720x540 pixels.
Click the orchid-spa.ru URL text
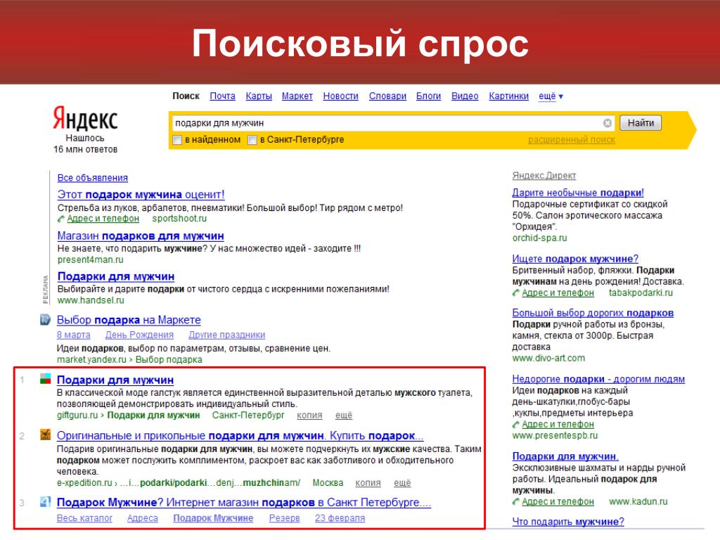(x=539, y=238)
